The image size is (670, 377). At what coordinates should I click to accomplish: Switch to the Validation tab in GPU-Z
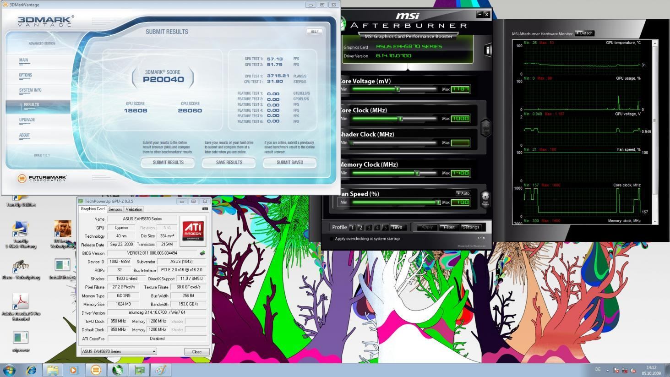tap(134, 209)
